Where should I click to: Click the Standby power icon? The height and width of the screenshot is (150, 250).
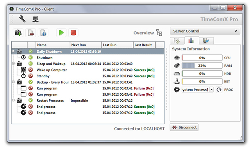point(23,76)
